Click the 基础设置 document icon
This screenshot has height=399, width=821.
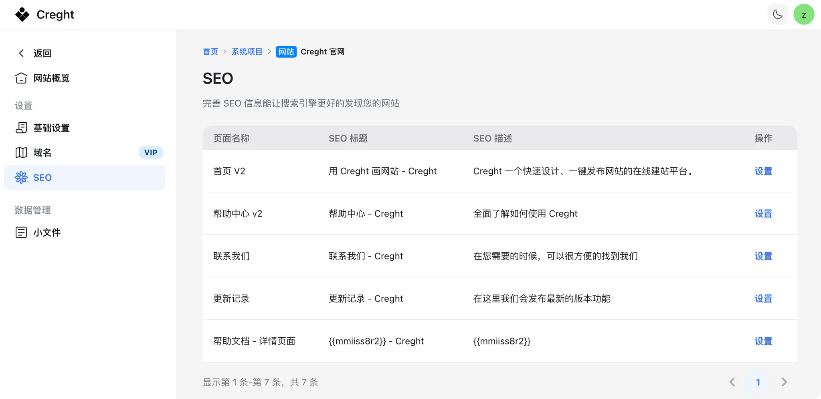(x=21, y=128)
